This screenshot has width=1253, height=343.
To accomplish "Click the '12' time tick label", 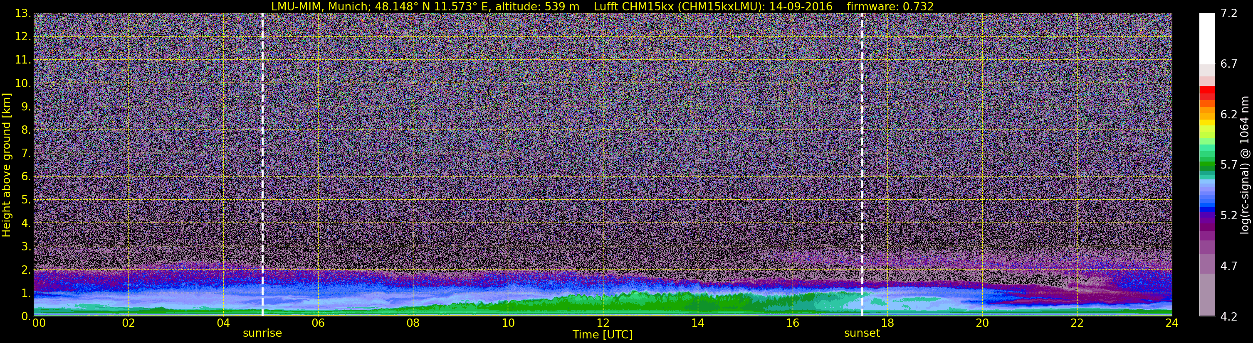I will coord(603,323).
